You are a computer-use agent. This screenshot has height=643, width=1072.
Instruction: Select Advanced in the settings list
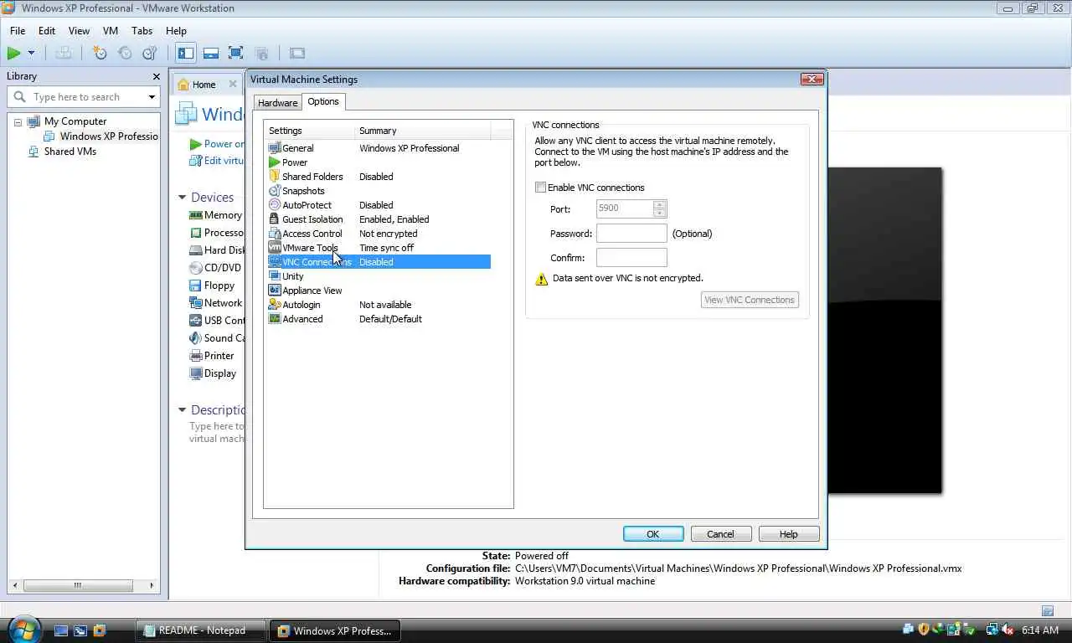point(301,319)
